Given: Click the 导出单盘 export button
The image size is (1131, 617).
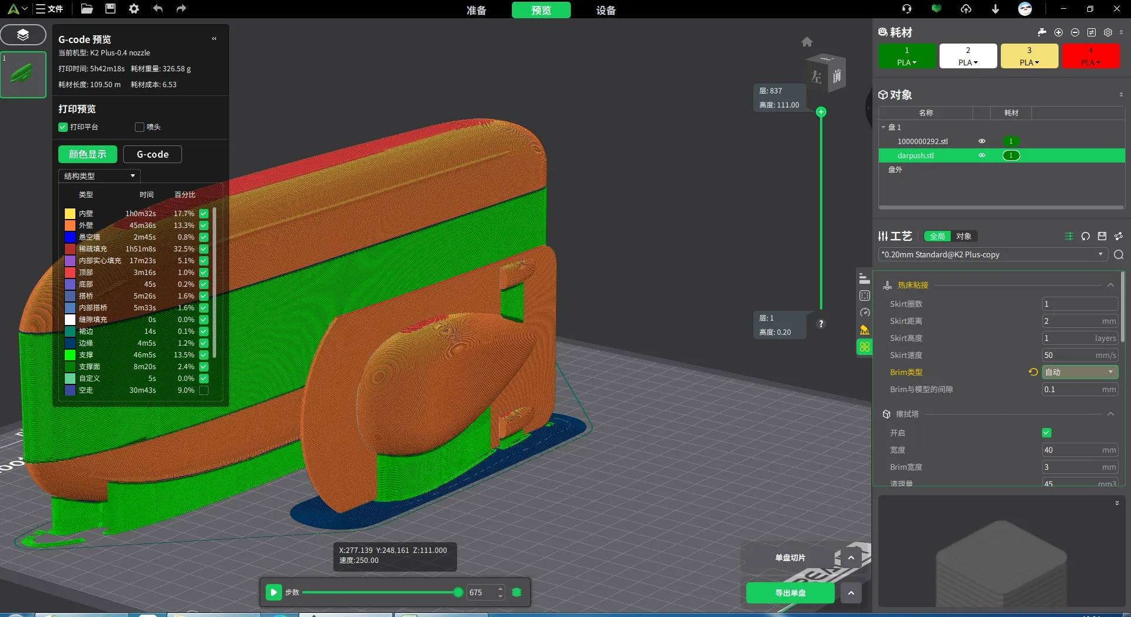Looking at the screenshot, I should coord(789,593).
